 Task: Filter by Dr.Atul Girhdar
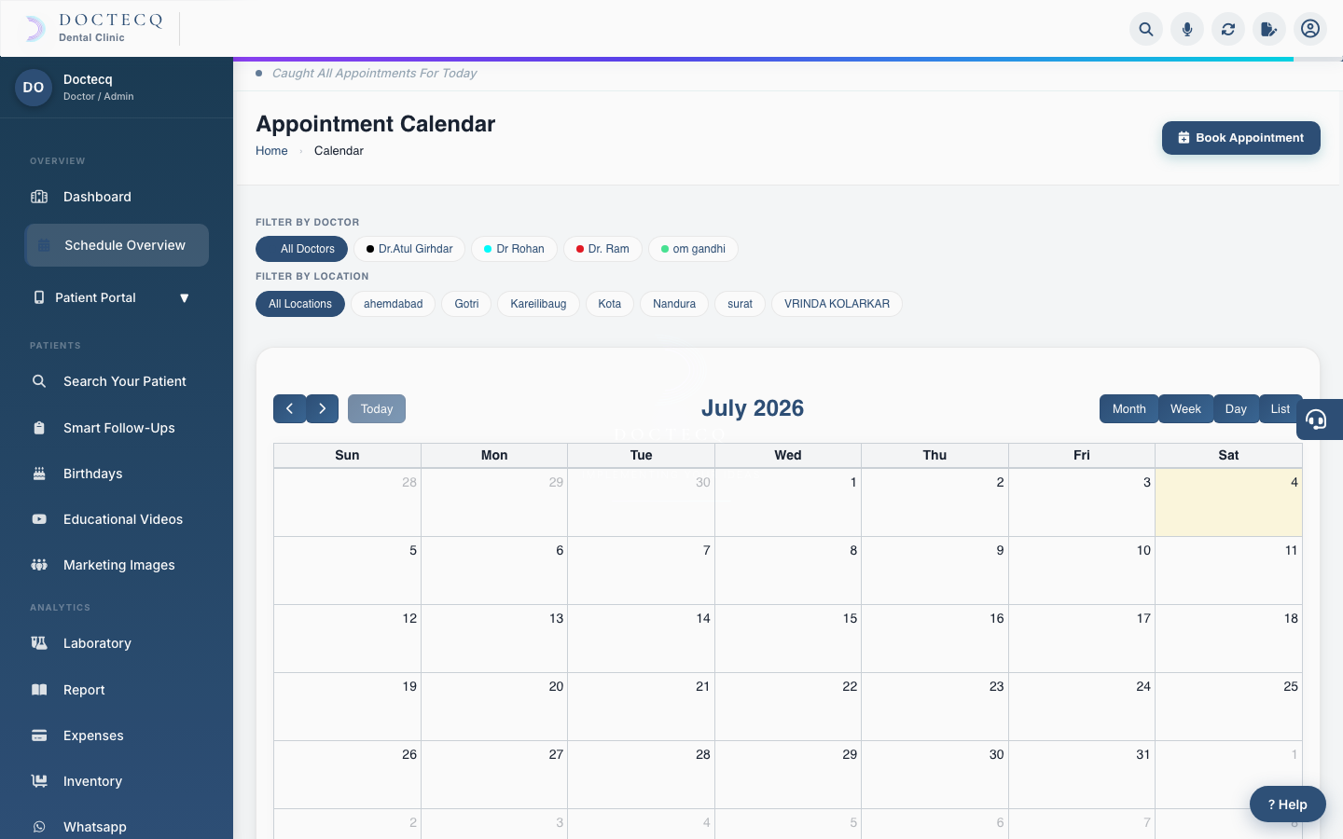[x=409, y=249]
